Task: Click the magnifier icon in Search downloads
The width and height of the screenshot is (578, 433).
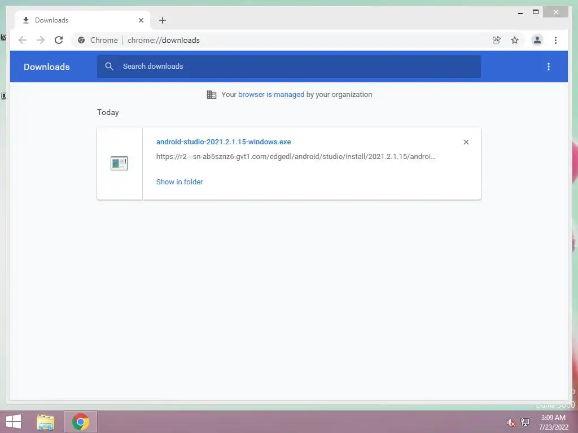Action: tap(109, 67)
